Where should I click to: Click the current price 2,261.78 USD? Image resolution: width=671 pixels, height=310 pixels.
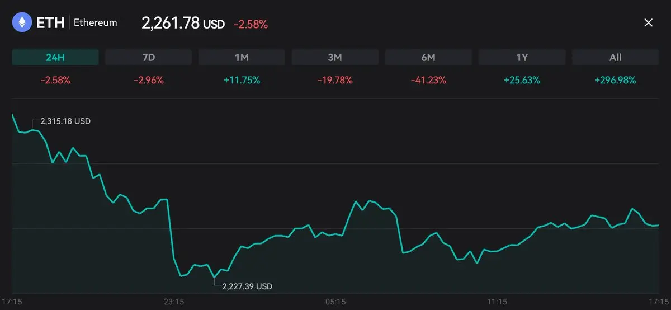tap(183, 24)
